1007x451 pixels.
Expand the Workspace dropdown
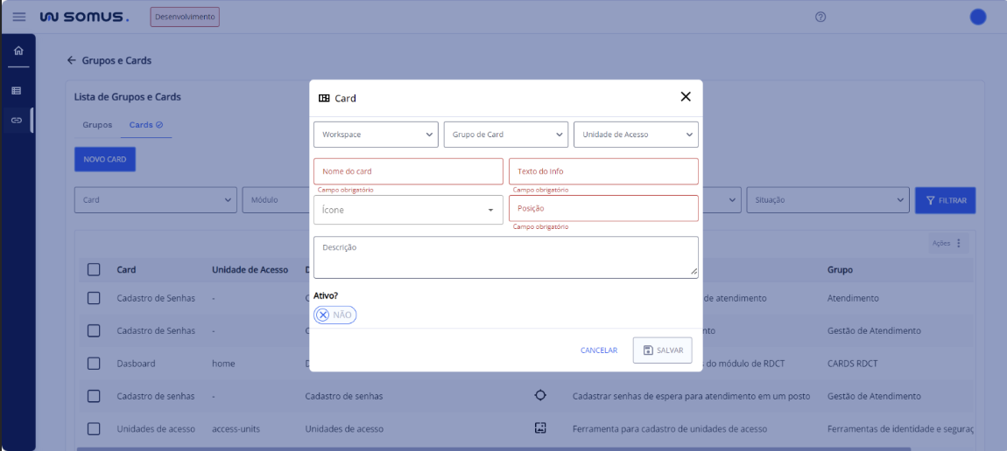[376, 135]
